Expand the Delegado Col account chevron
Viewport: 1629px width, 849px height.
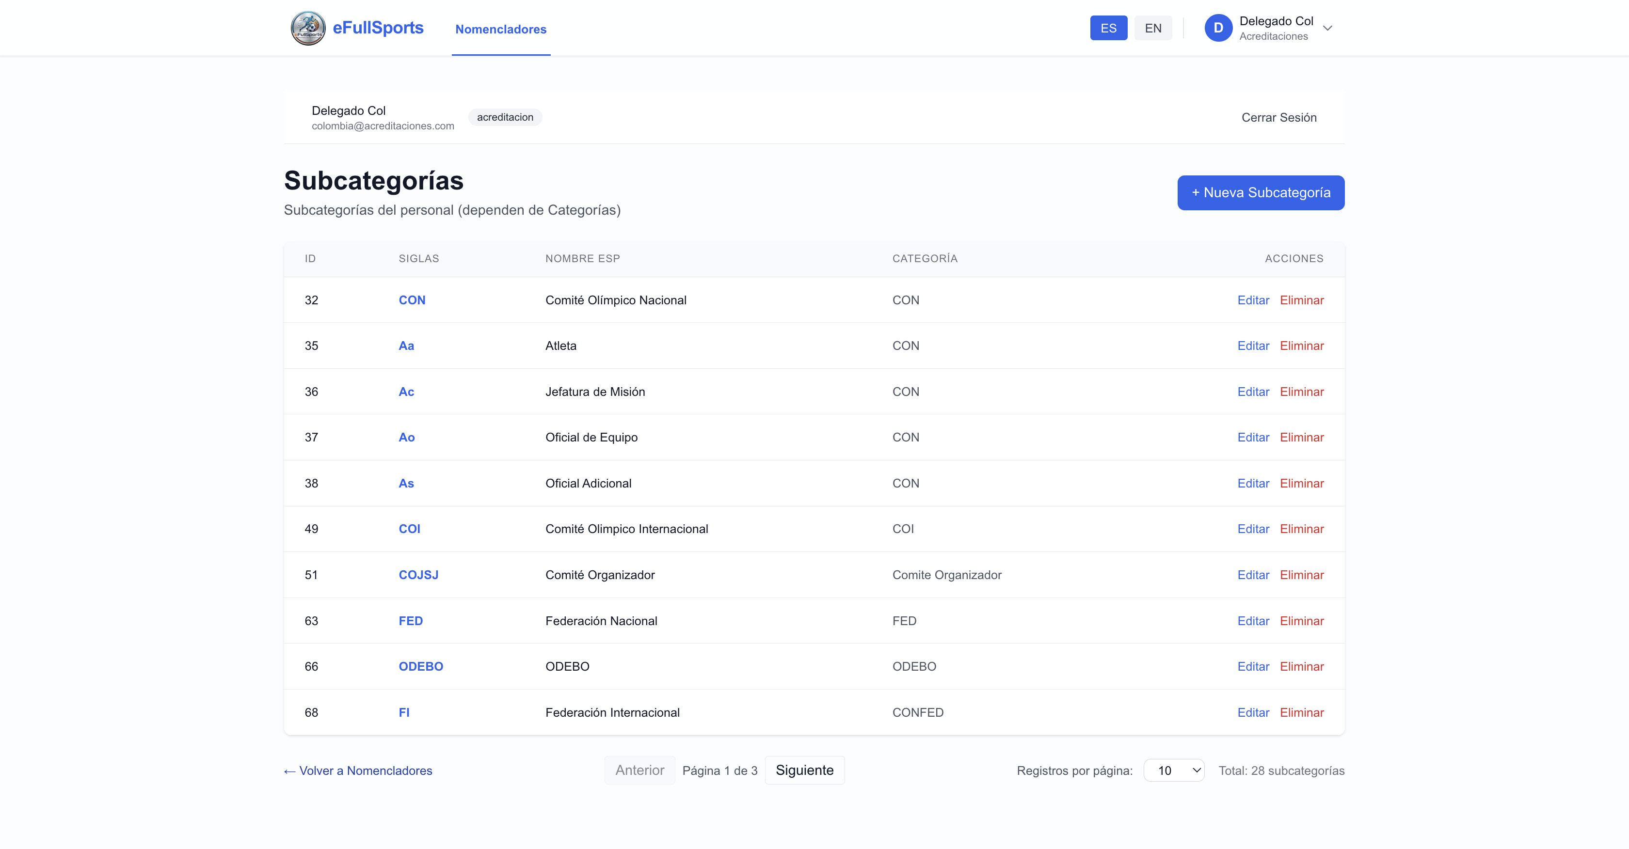[1327, 28]
